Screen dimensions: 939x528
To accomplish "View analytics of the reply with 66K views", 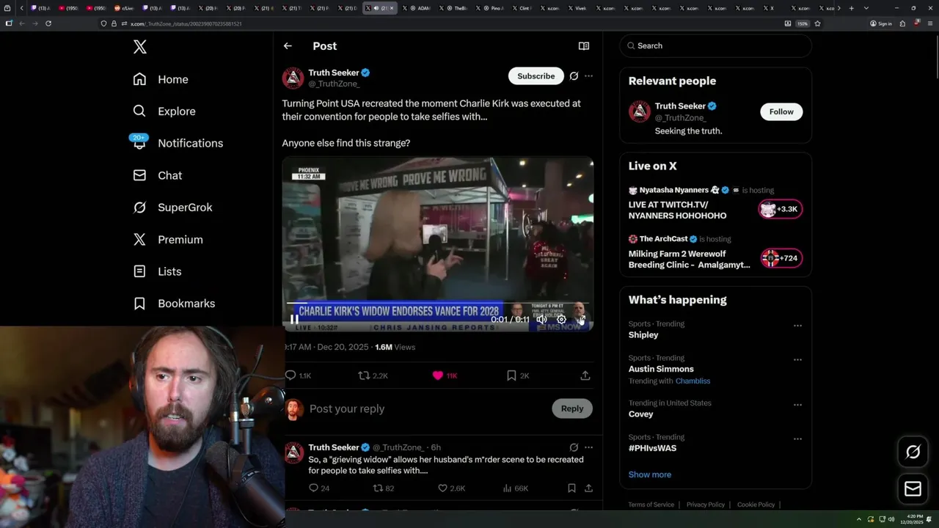I will click(516, 488).
